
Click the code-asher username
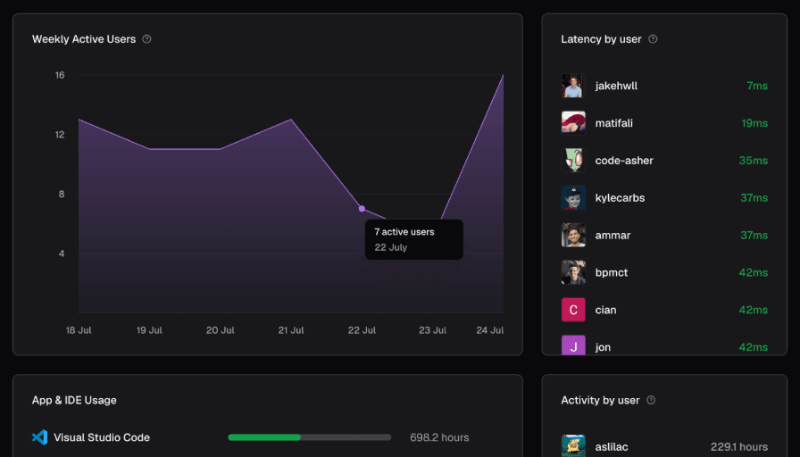tap(624, 160)
